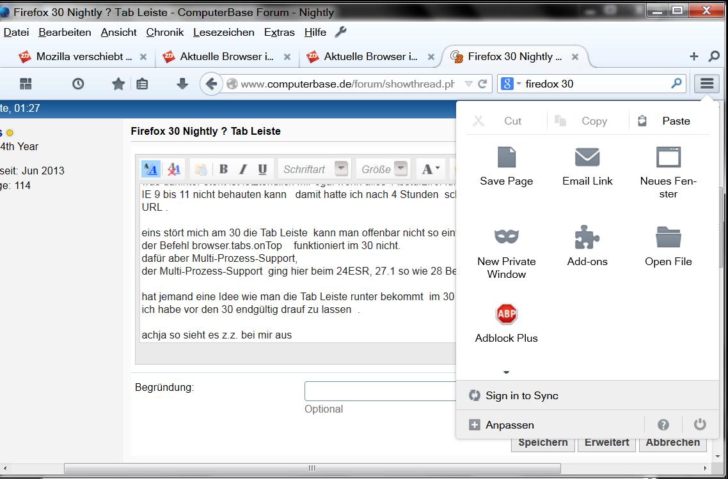Click the horizontal scrollbar right arrow

tap(705, 468)
